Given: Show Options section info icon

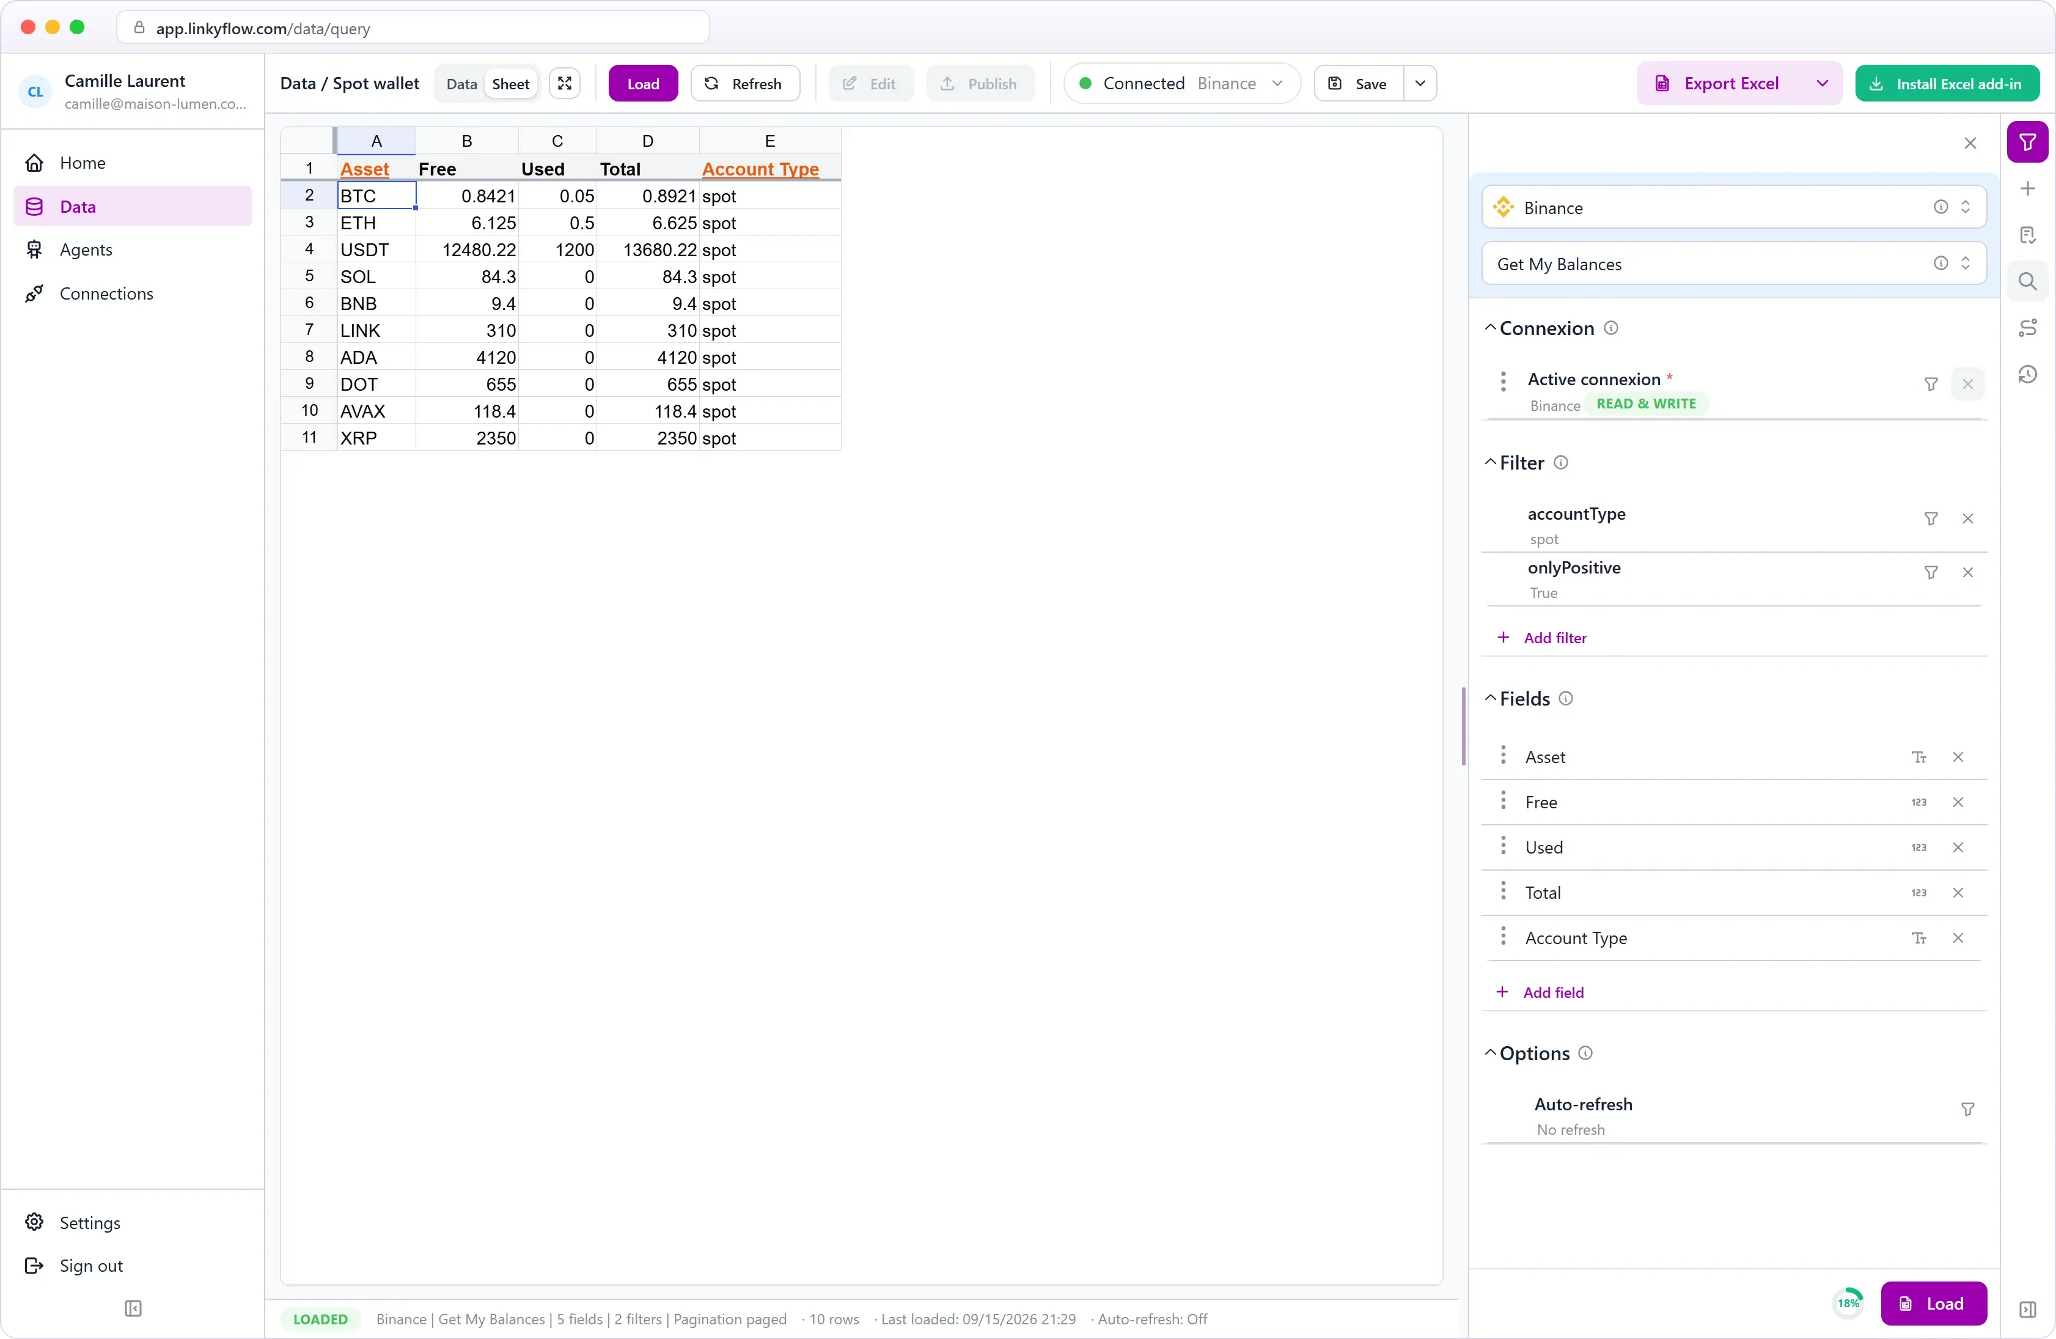Looking at the screenshot, I should click(1584, 1053).
